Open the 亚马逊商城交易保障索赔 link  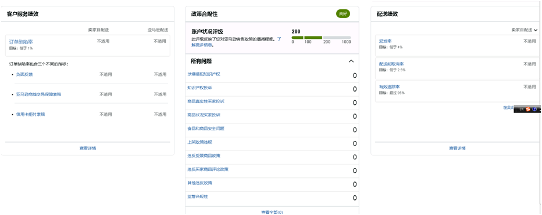[38, 94]
